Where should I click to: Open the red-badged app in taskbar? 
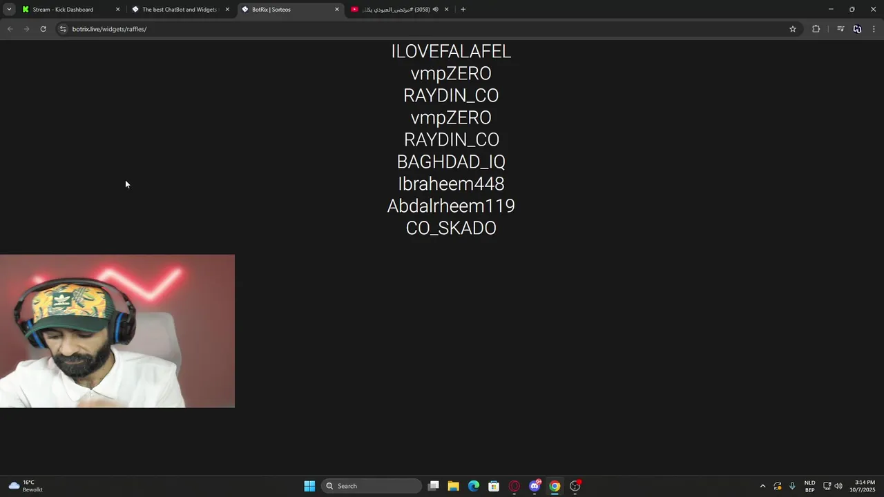[x=575, y=486]
